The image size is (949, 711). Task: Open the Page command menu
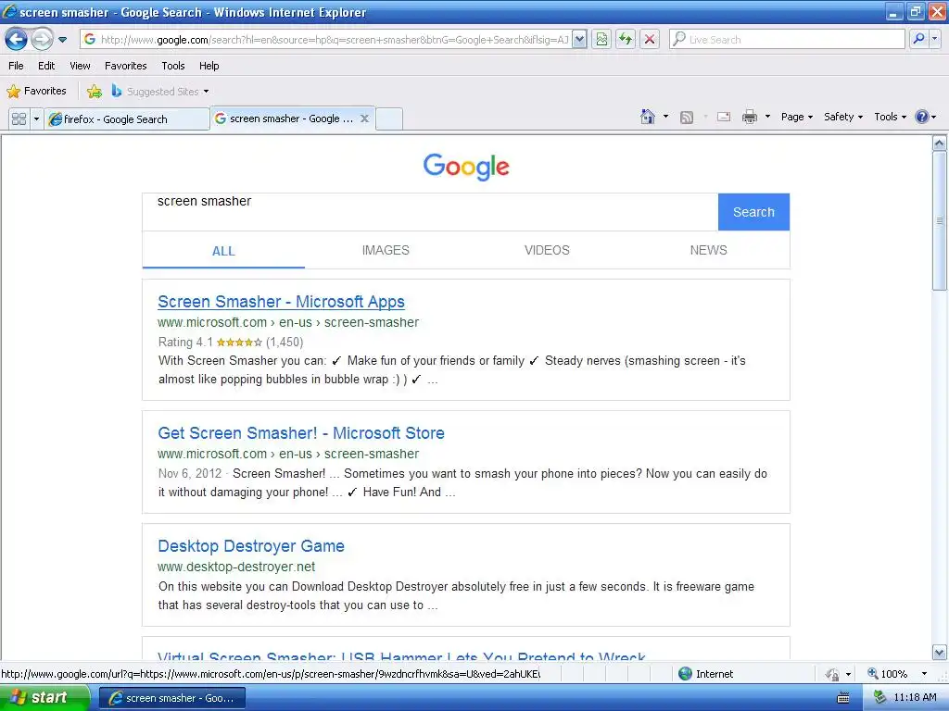click(796, 117)
